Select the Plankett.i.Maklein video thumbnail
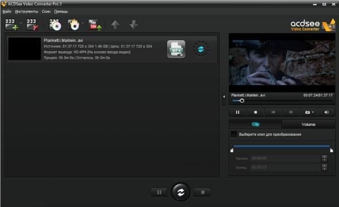This screenshot has width=339, height=207. 25,49
